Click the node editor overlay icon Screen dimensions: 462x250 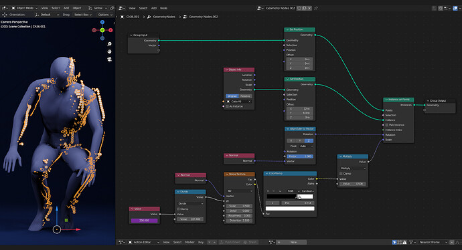coord(455,8)
